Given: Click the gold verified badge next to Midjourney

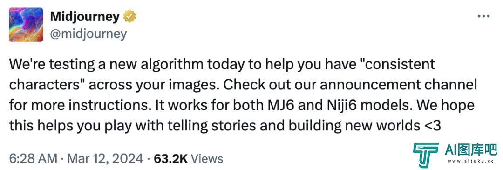Looking at the screenshot, I should coord(130,17).
